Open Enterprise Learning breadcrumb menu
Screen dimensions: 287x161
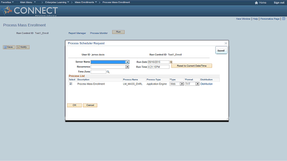pyautogui.click(x=57, y=2)
